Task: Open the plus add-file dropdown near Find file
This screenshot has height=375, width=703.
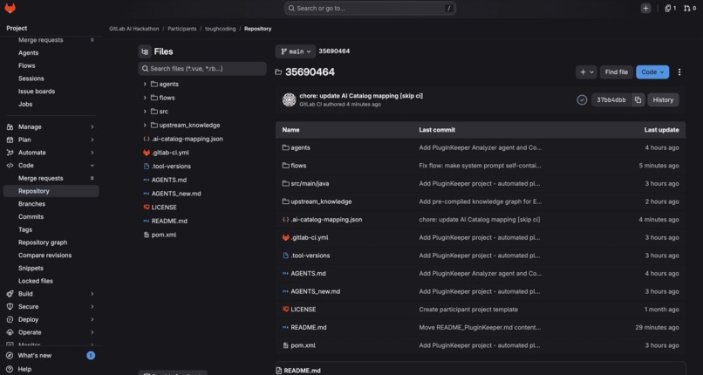Action: coord(586,72)
